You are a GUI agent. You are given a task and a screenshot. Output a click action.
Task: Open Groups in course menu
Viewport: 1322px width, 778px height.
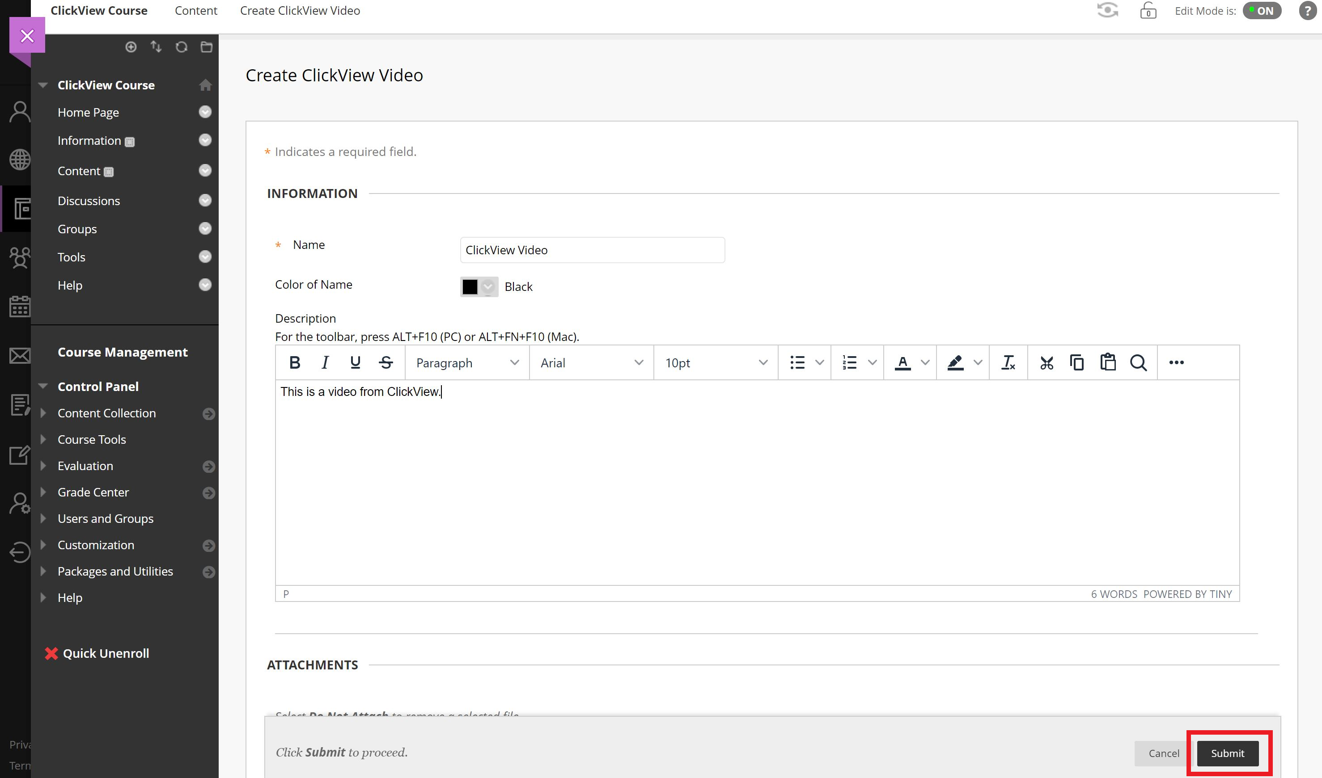pyautogui.click(x=77, y=229)
